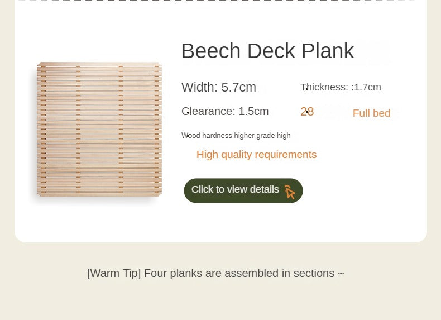Click the "[Warm Tip]" bracketed label

114,274
